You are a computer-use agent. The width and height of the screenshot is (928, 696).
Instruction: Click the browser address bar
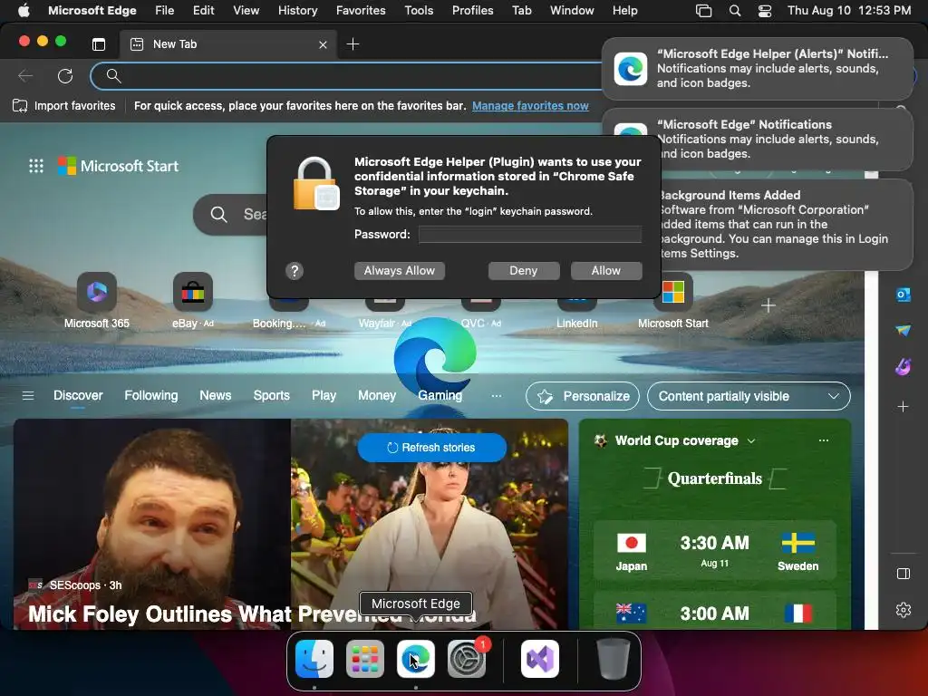point(355,76)
